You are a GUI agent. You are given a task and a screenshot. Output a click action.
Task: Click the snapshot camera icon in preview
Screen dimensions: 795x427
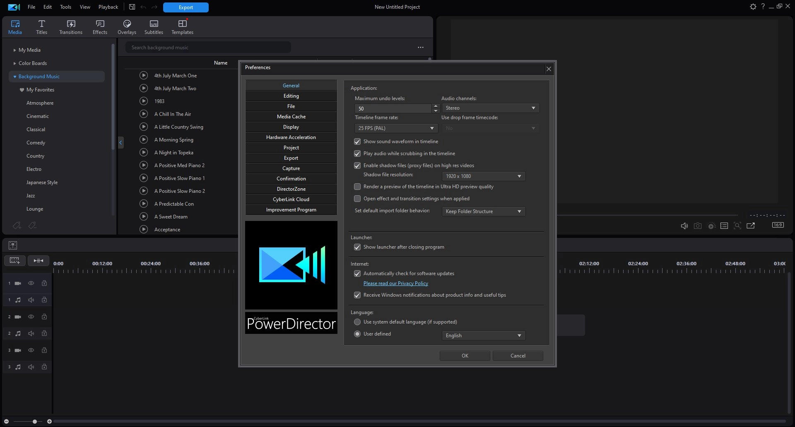698,226
